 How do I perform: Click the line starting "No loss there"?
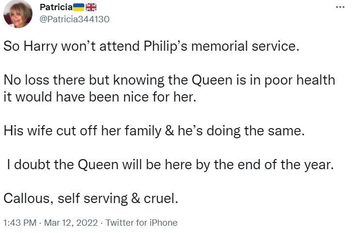coord(169,80)
